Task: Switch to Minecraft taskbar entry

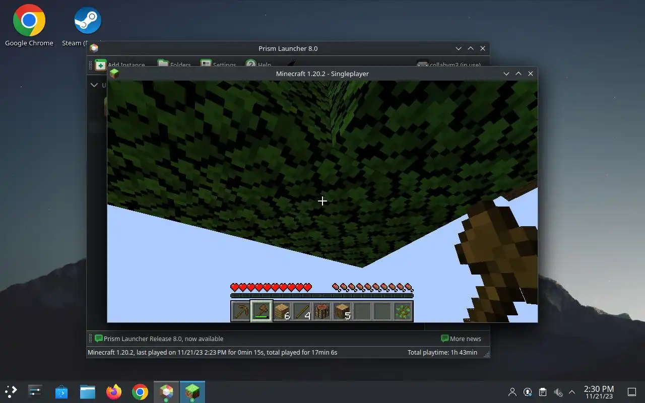Action: coord(192,391)
